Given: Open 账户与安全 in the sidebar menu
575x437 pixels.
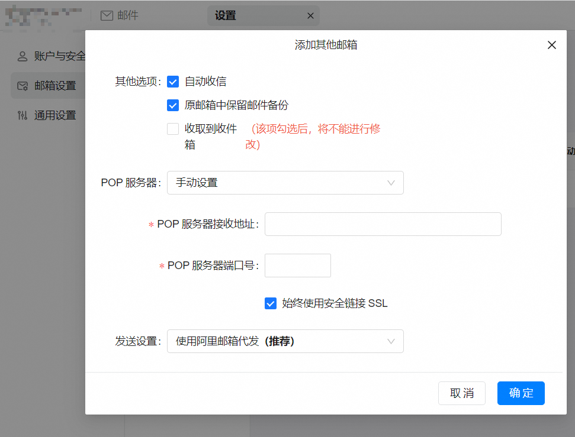Looking at the screenshot, I should pyautogui.click(x=59, y=56).
